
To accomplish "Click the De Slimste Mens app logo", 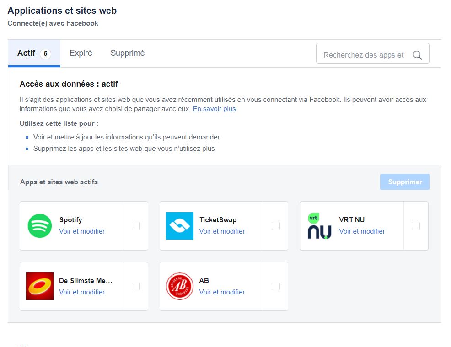I will click(40, 286).
